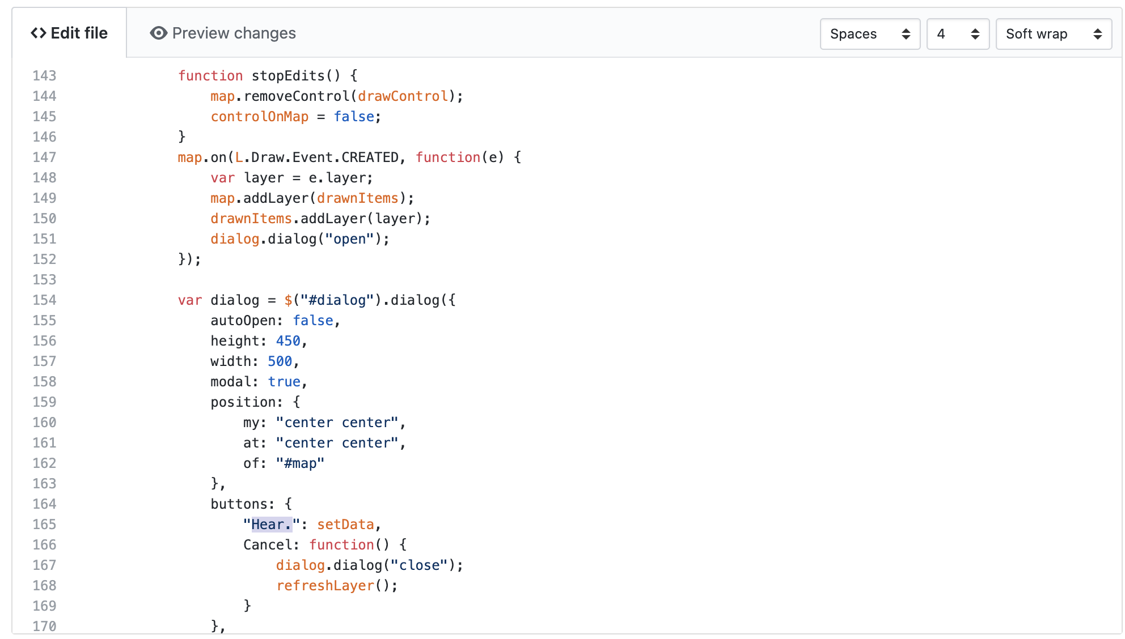Screen dimensions: 1125x639
Task: Click the arrows icon on Soft wrap selector
Action: coord(1097,34)
